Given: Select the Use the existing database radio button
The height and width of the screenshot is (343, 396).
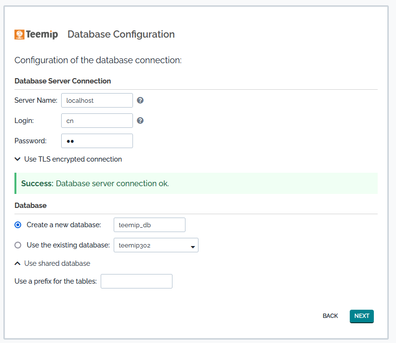Looking at the screenshot, I should [x=18, y=245].
